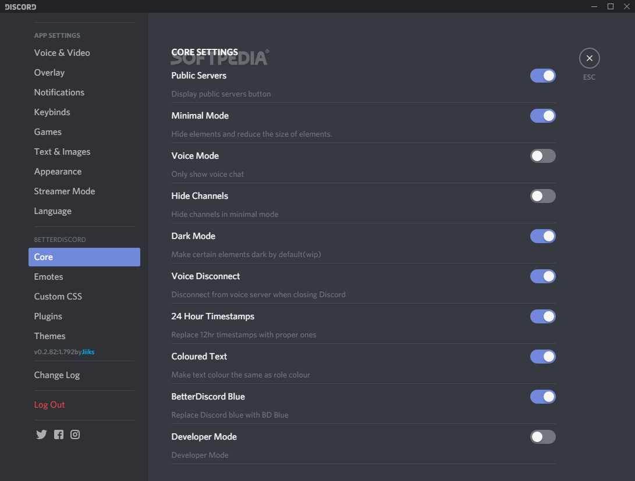Go to Overlay settings
635x481 pixels.
tap(84, 73)
